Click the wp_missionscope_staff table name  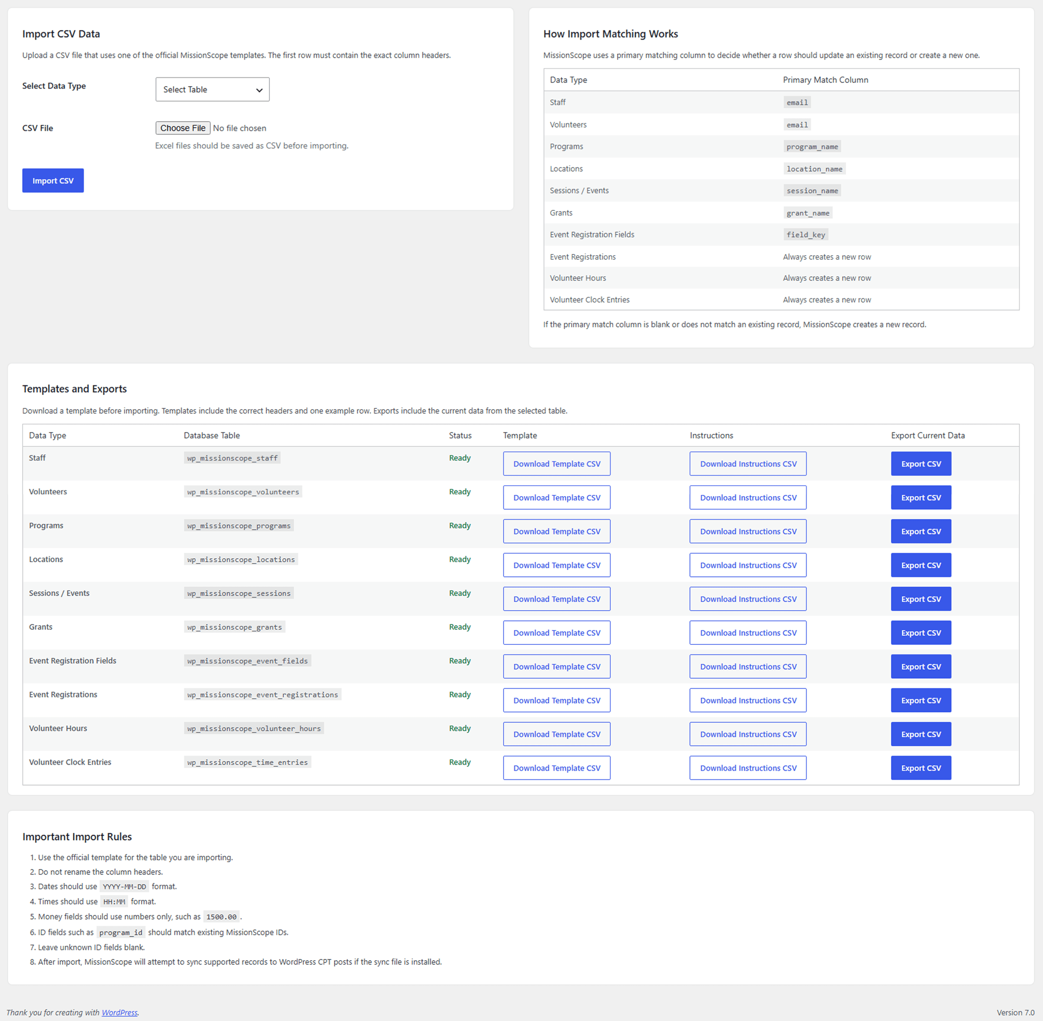click(x=232, y=458)
